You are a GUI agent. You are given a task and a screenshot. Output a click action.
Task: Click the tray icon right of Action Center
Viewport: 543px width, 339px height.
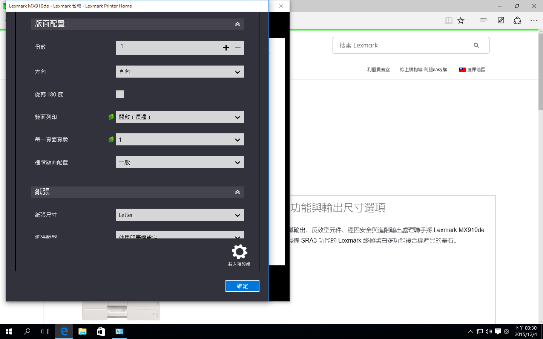pos(506,331)
